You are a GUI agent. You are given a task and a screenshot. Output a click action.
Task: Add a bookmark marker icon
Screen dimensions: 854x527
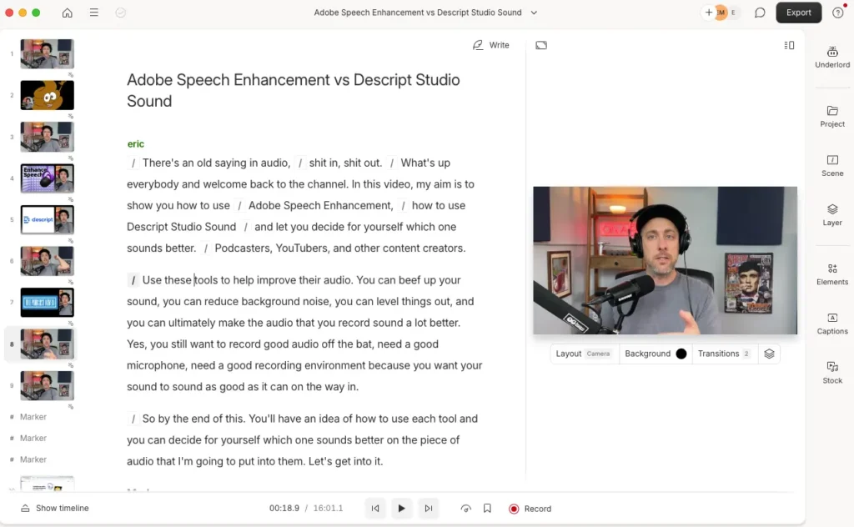point(487,509)
